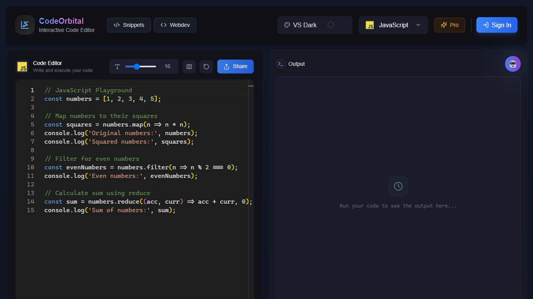Screen dimensions: 533x299
Task: Click the "// Map numbers to their squares" comment
Action: point(101,116)
